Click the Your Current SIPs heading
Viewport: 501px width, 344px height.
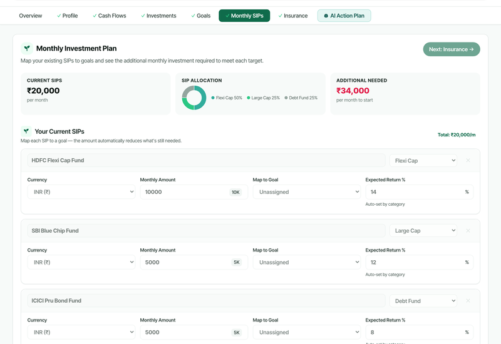59,131
